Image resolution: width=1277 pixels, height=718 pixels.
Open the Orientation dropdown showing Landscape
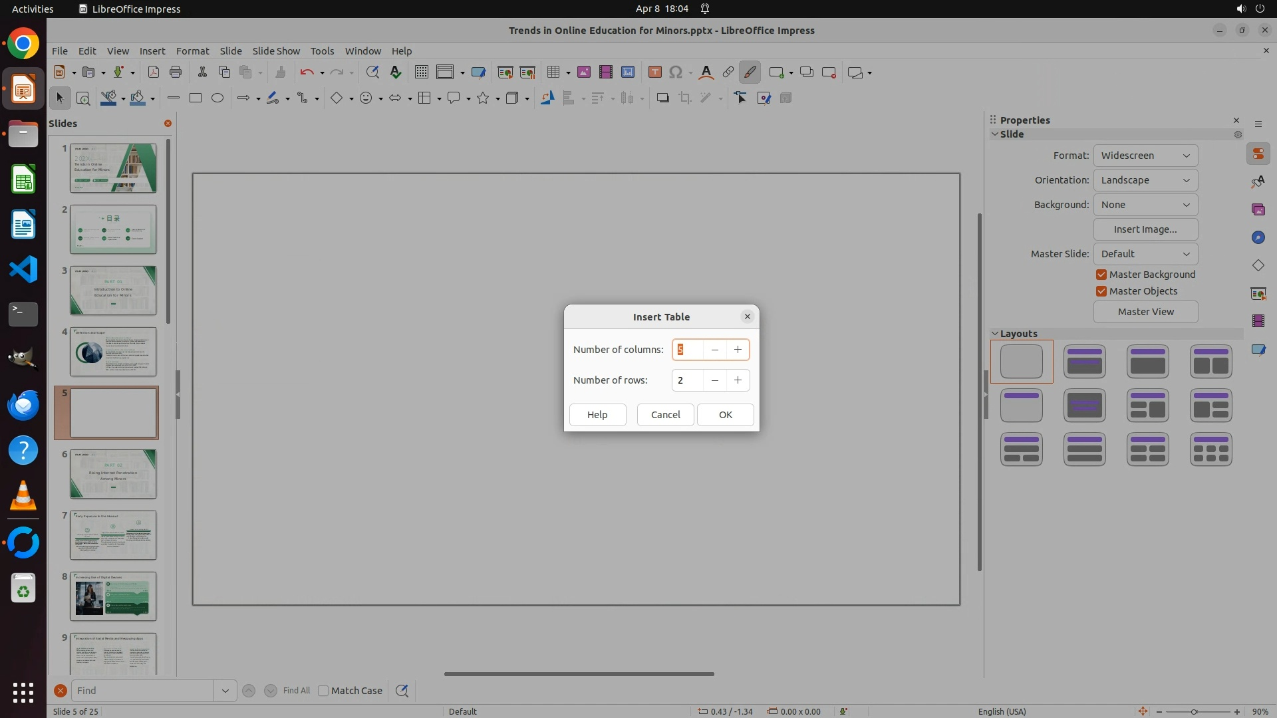pyautogui.click(x=1145, y=180)
